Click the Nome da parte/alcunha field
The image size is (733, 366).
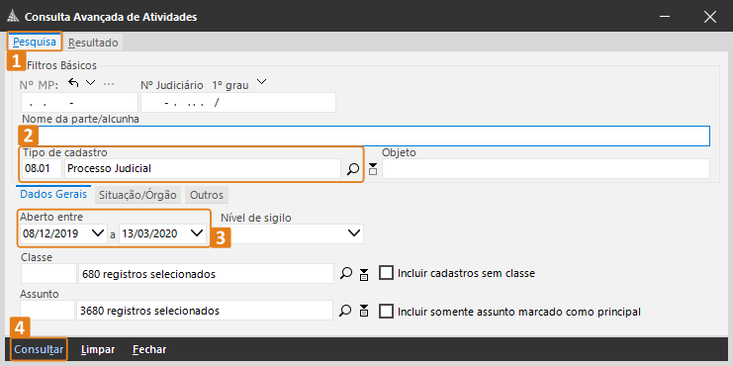tap(366, 137)
